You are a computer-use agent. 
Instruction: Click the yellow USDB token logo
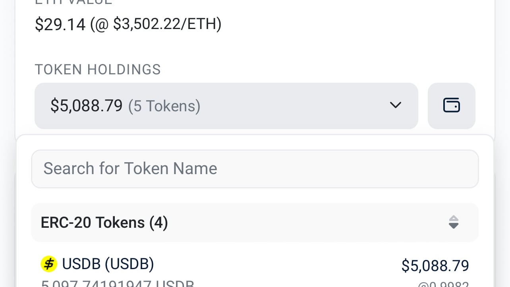coord(49,264)
